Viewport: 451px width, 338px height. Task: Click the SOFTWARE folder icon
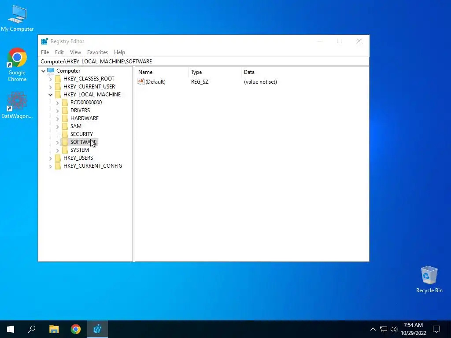[x=65, y=142]
